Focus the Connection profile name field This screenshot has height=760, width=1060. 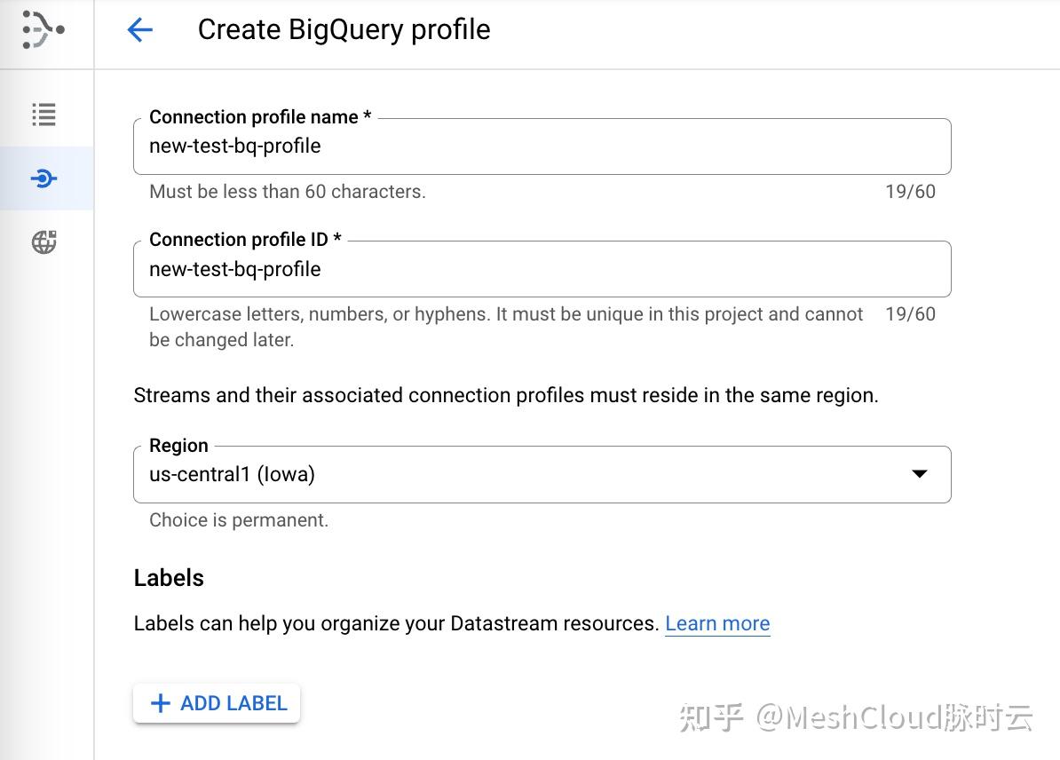point(542,146)
